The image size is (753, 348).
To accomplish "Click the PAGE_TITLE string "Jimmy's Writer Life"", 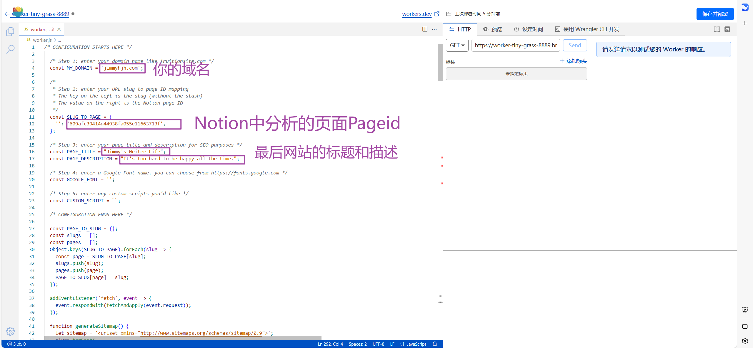I will tap(133, 152).
